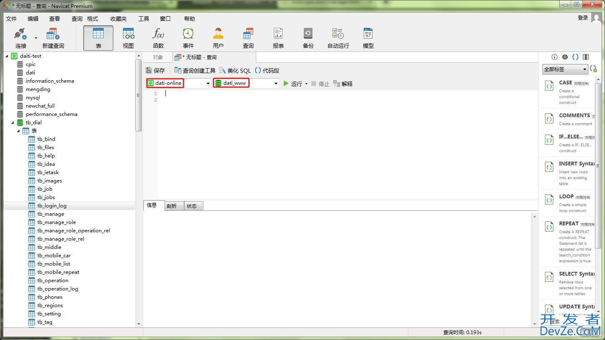Open the 连接 connection dropdown arrow
Viewport: 605px width, 340px height.
[36, 38]
